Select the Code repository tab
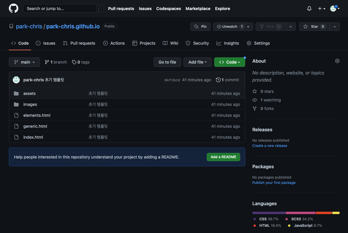 20,43
